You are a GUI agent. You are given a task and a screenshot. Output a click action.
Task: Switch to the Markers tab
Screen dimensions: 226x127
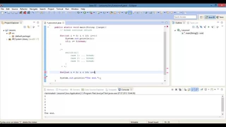49,90
